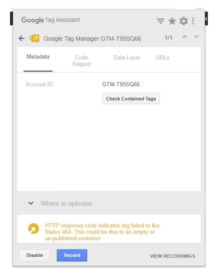The image size is (216, 277).
Task: Click the GTM-T9S5Q66 account ID value
Action: click(121, 84)
